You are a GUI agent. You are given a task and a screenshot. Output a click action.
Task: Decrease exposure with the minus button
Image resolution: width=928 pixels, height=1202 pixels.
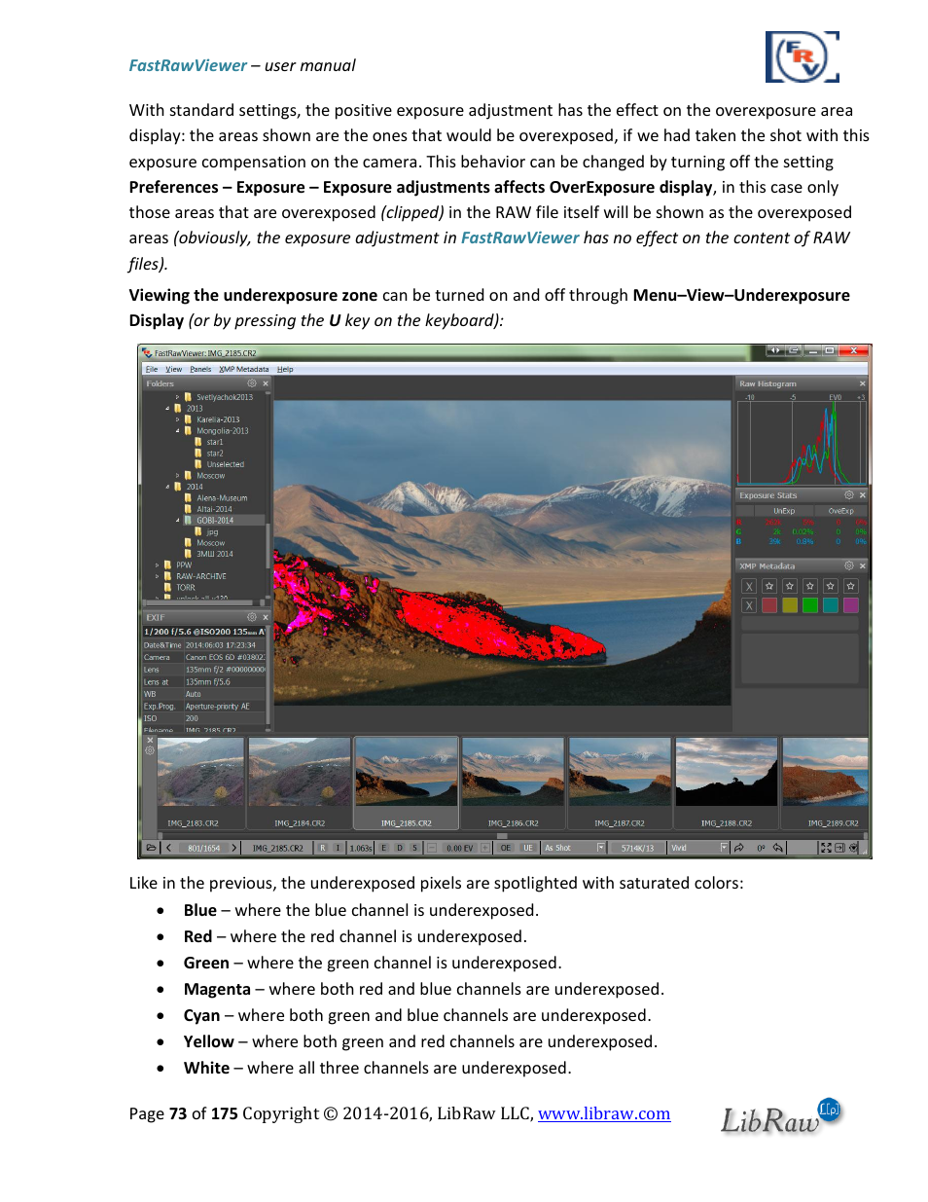432,848
